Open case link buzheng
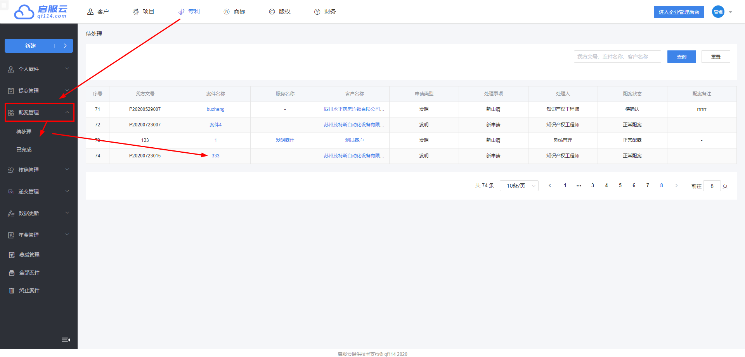This screenshot has height=357, width=745. [x=215, y=109]
